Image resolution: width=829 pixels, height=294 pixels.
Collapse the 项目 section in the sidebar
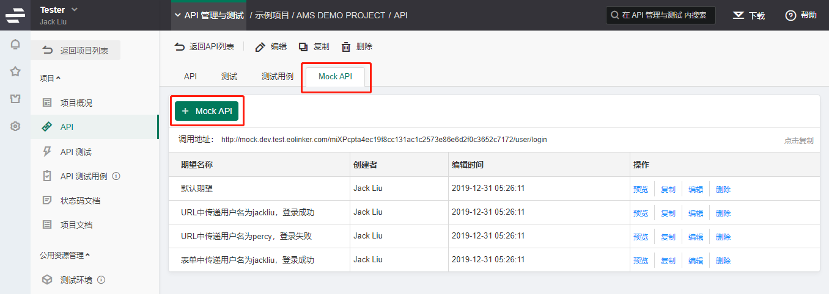click(50, 78)
